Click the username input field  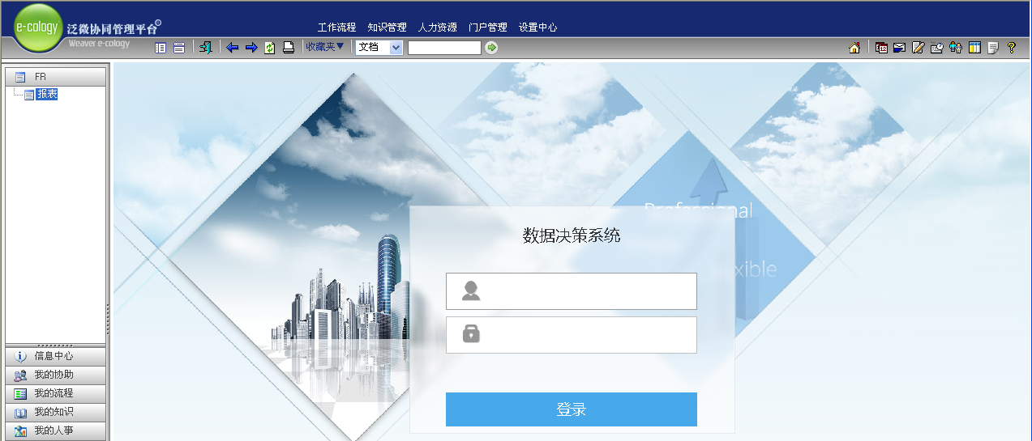click(x=572, y=291)
